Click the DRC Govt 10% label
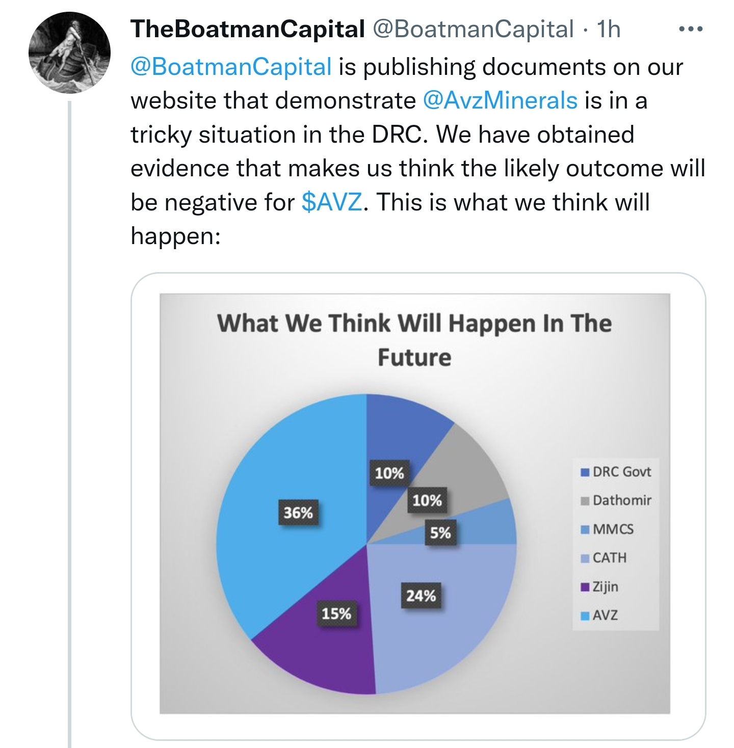734x748 pixels. pyautogui.click(x=389, y=473)
